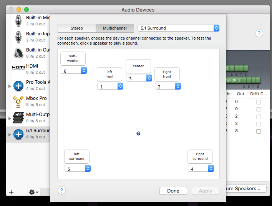
Task: Select the Multichannel tab
Action: click(115, 28)
